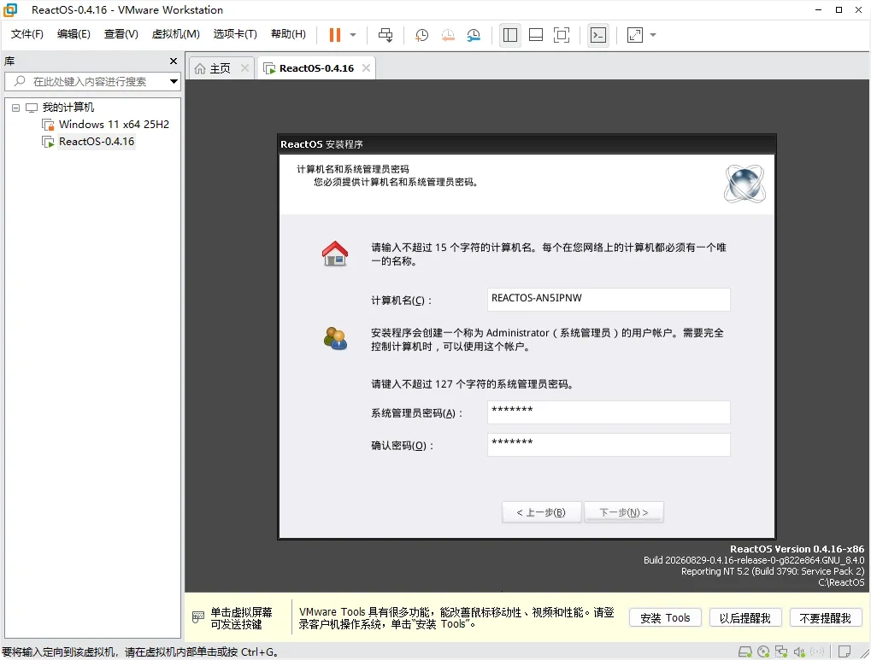Click the sound card status icon
871x660 pixels.
799,651
